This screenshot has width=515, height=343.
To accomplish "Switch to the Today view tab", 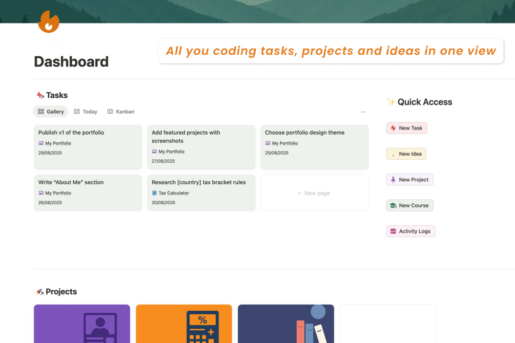I will (x=85, y=112).
